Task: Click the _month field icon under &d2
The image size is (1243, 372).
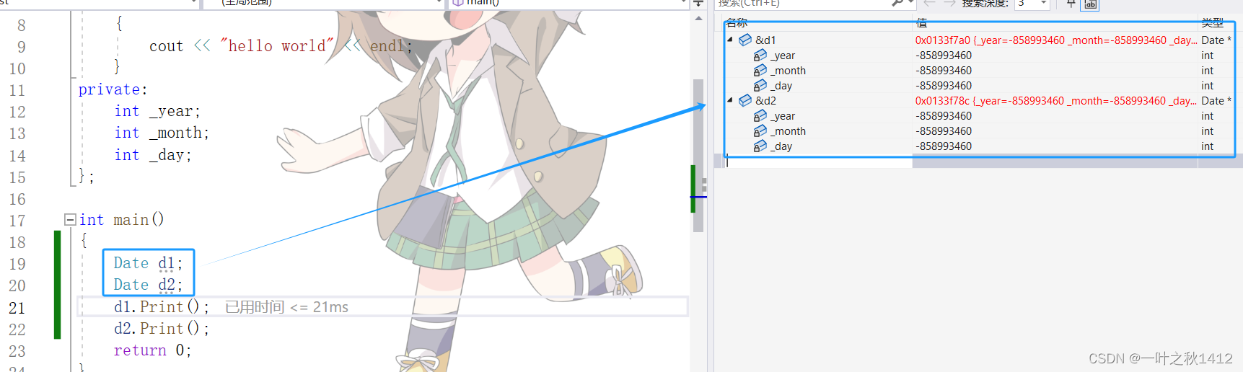Action: pyautogui.click(x=760, y=130)
